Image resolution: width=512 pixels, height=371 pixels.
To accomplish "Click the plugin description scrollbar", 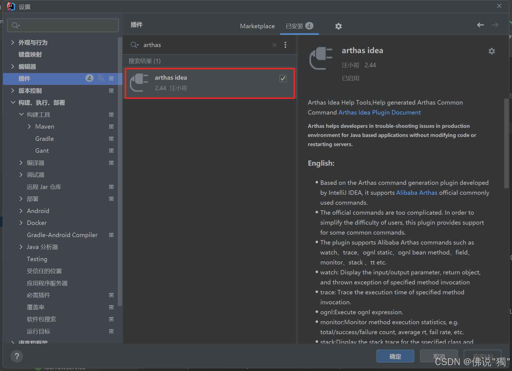I will tap(506, 143).
